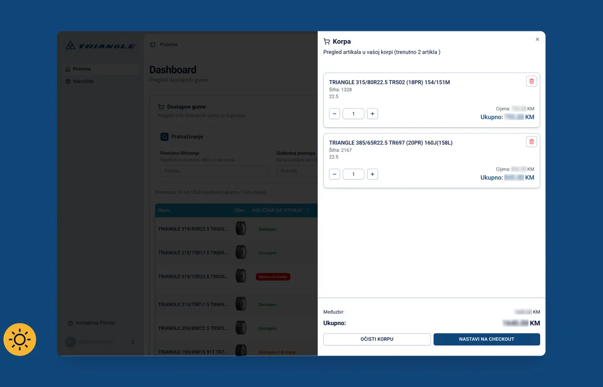The height and width of the screenshot is (387, 603).
Task: Increase quantity of TRIANGLE 315/80R22.5 TRS02
Action: (373, 114)
